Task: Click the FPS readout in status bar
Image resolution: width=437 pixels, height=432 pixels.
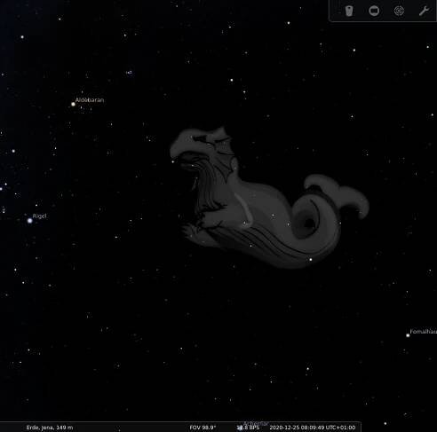Action: click(248, 428)
